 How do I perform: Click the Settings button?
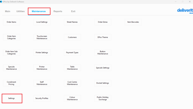point(12,98)
